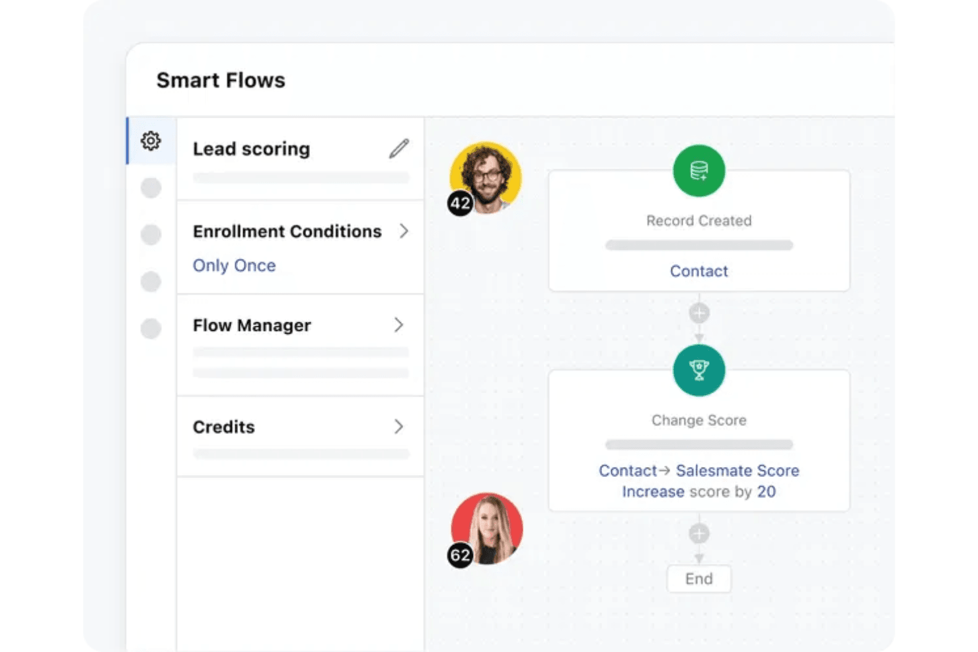
Task: Open the Flow Manager section
Action: [301, 345]
